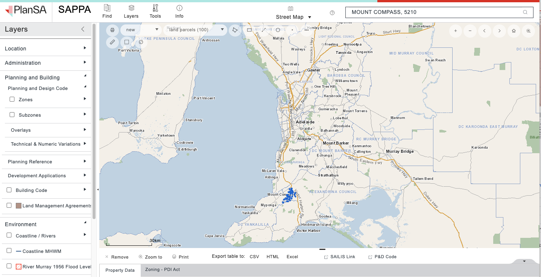Open the land parcels (100) dropdown

(x=195, y=29)
